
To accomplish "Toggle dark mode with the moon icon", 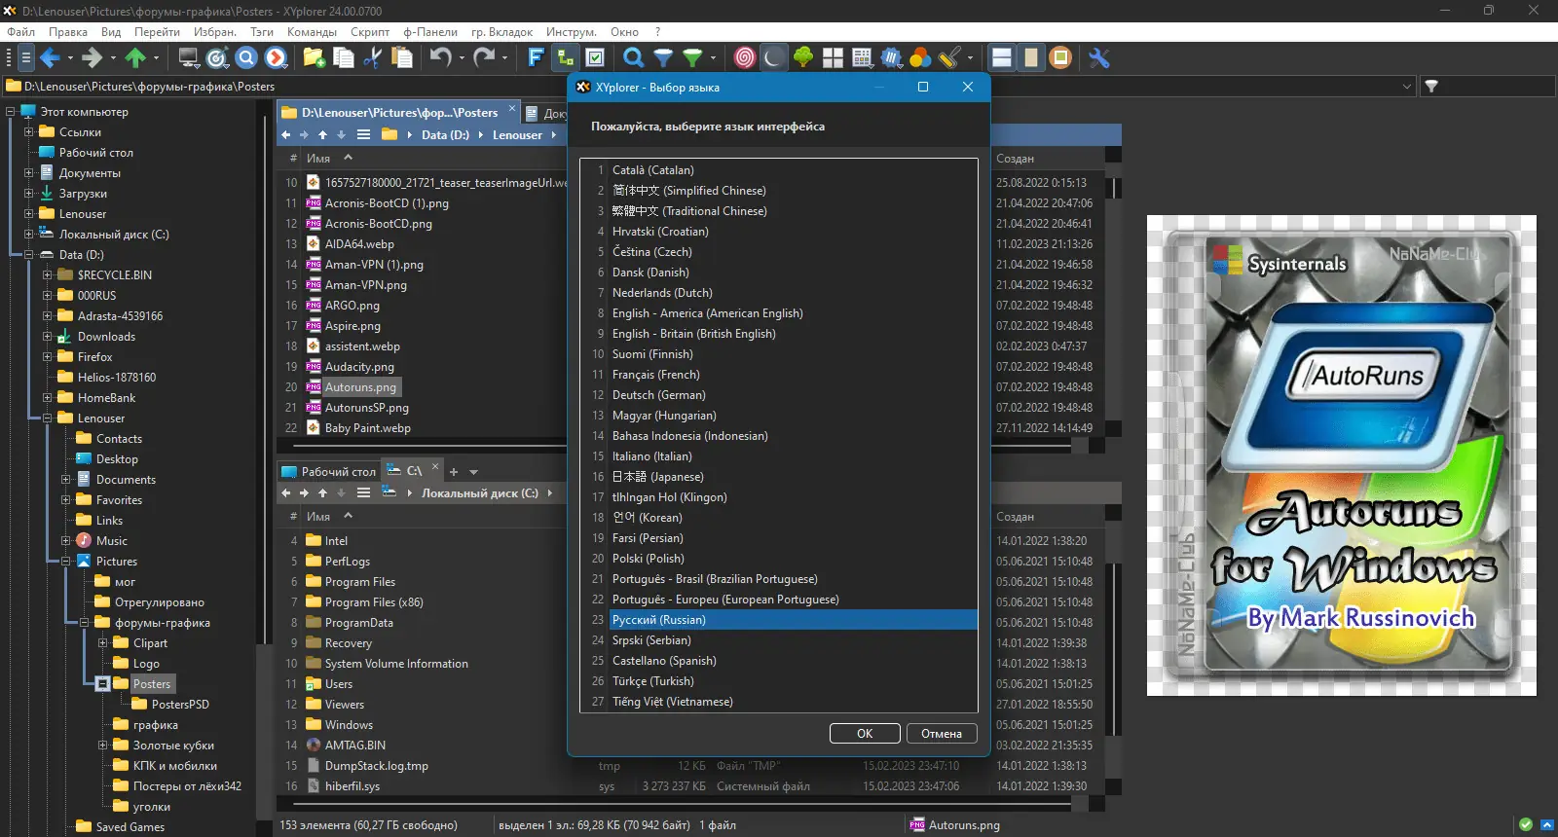I will click(x=772, y=58).
